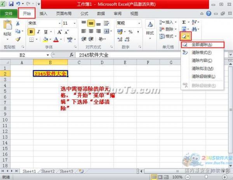233x180 pixels.
Task: Click the Format Painter brush icon
Action: point(17,39)
